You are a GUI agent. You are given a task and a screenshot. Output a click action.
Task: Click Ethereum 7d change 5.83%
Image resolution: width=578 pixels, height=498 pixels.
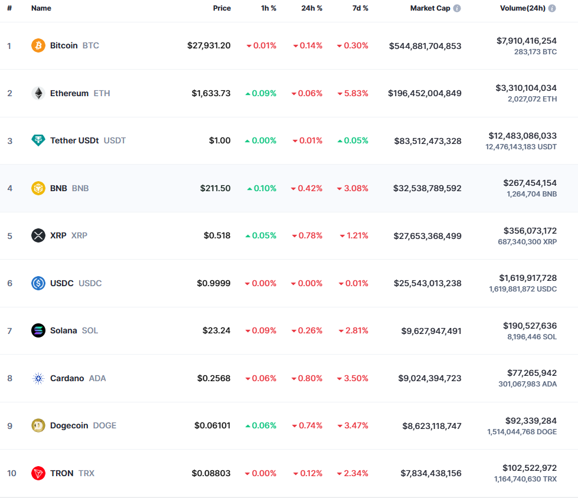coord(353,93)
